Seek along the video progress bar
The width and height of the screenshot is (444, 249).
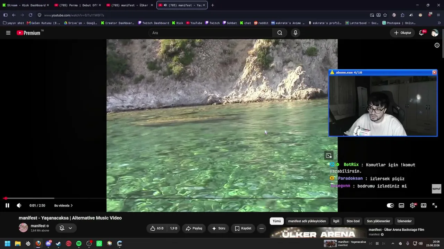[x=222, y=198]
